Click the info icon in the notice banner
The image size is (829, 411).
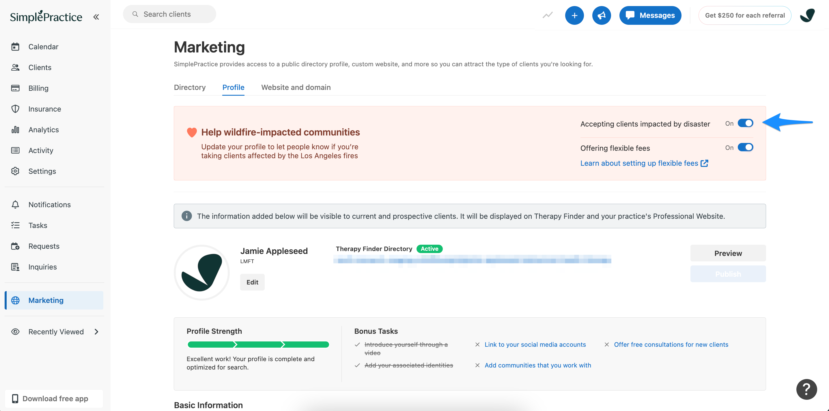(x=187, y=216)
